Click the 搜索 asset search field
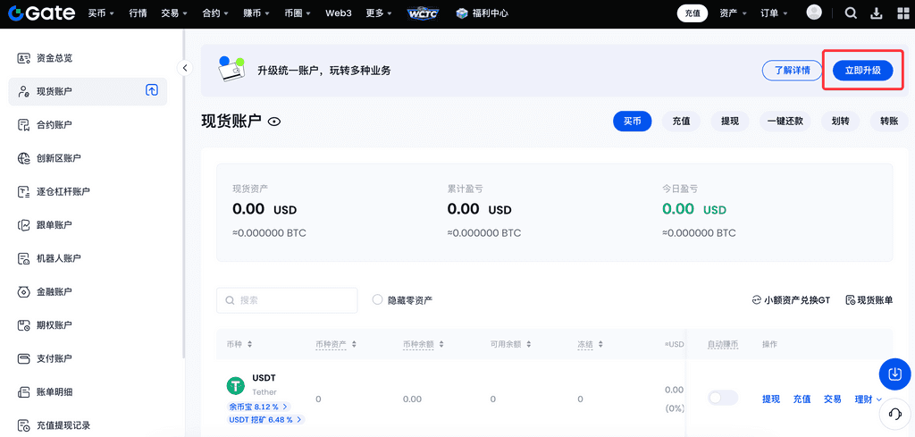 coord(287,300)
